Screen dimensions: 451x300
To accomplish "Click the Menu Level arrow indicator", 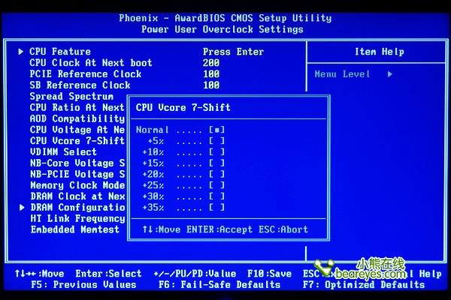I will (390, 74).
